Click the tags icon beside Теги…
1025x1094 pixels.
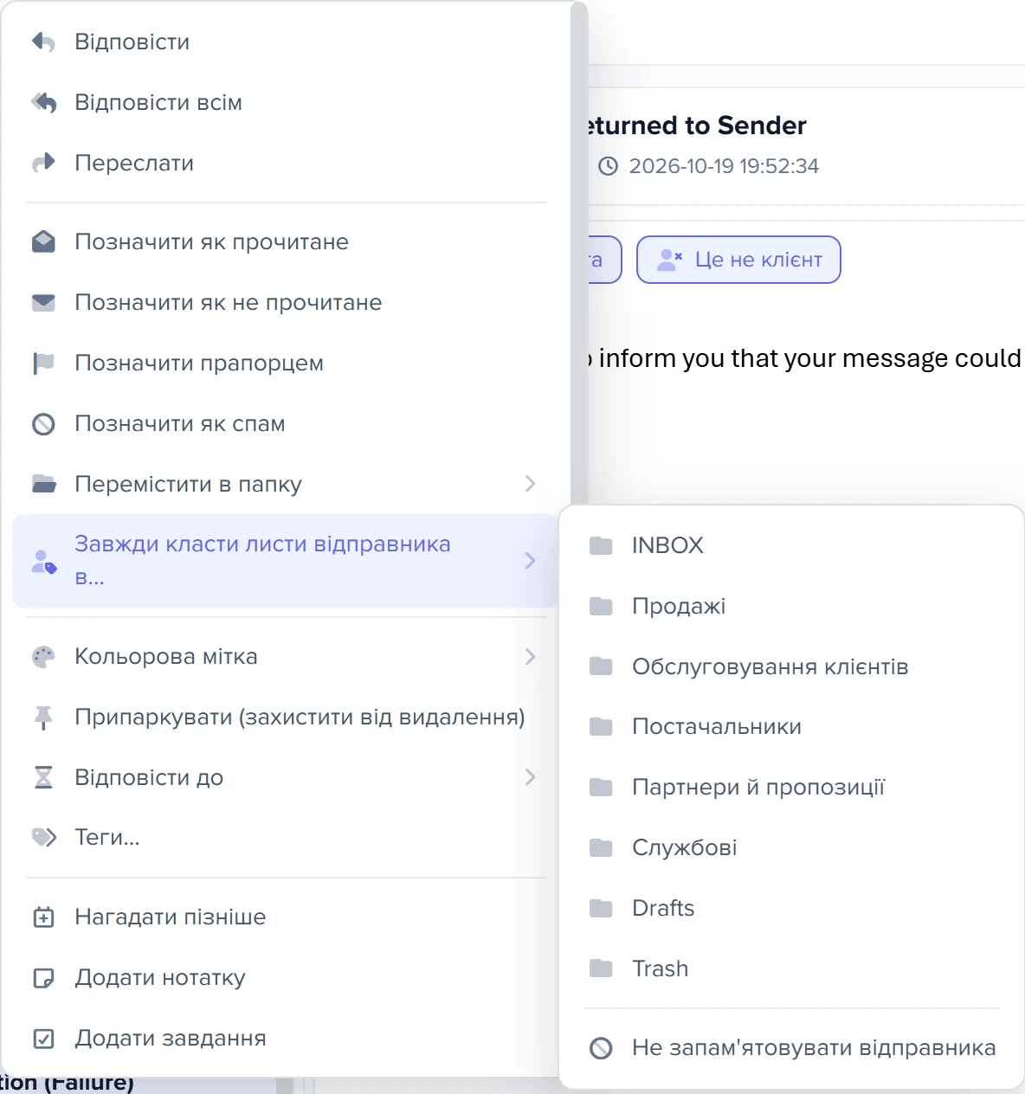pyautogui.click(x=43, y=837)
